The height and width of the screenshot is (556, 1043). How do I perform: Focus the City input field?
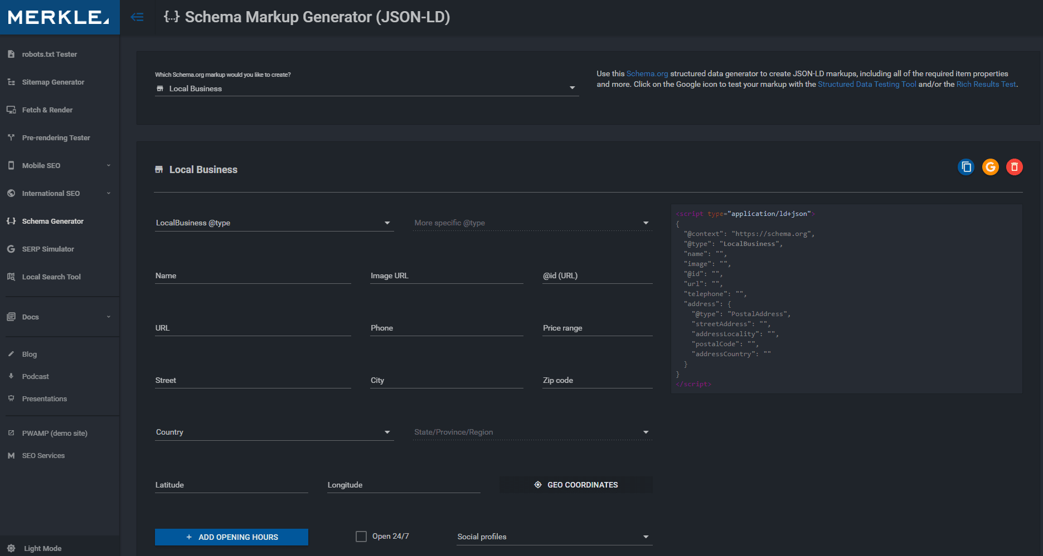(447, 381)
